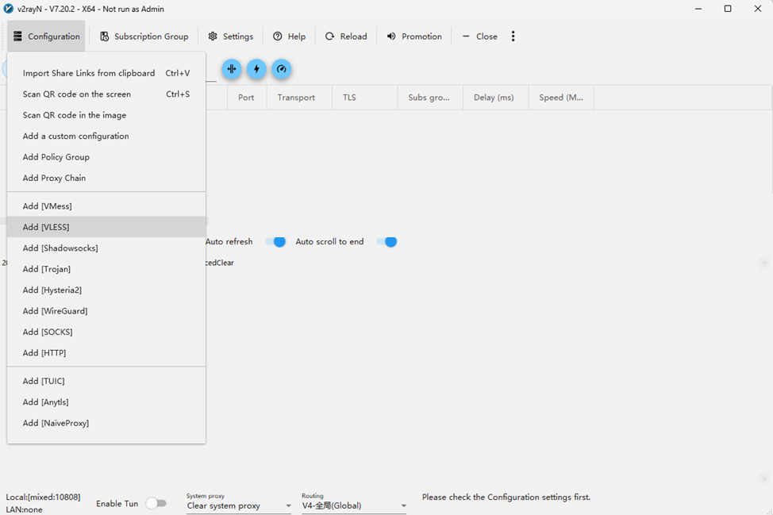The image size is (773, 515).
Task: Click the Reload button
Action: (x=346, y=37)
